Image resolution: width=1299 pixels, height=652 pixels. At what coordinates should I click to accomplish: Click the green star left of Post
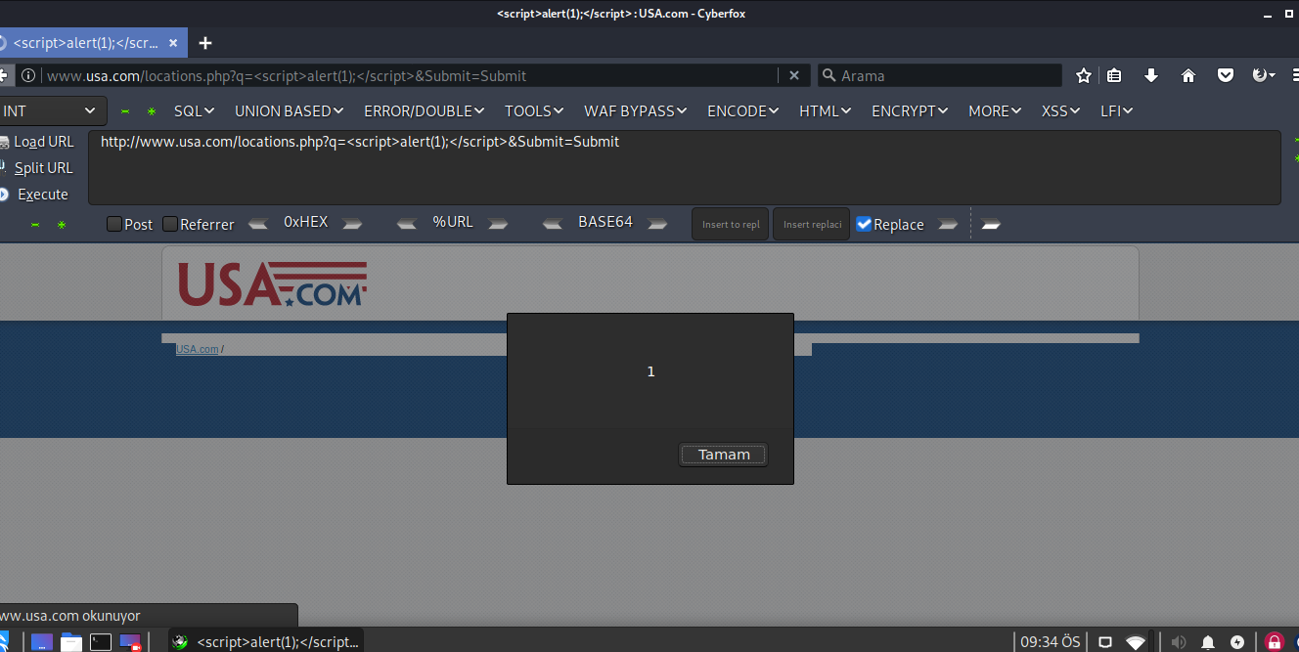pos(62,225)
